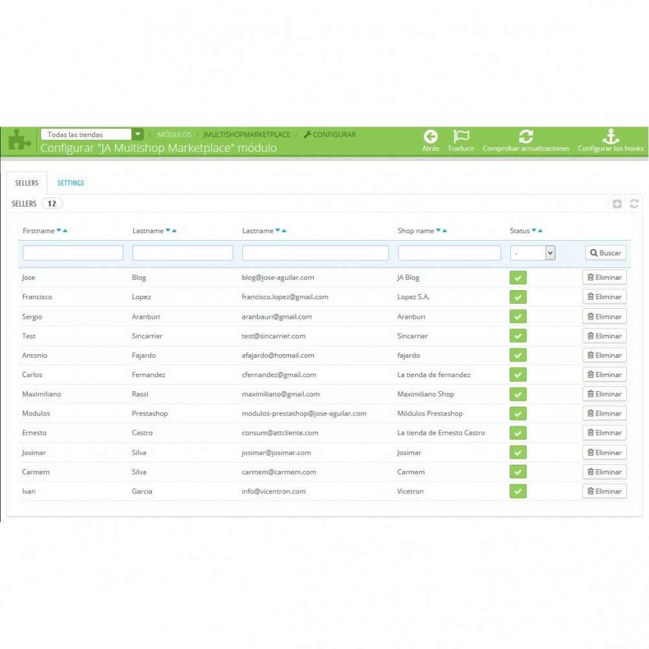Eliminar the Maximiliano Rassi seller
The height and width of the screenshot is (649, 649).
tap(604, 394)
